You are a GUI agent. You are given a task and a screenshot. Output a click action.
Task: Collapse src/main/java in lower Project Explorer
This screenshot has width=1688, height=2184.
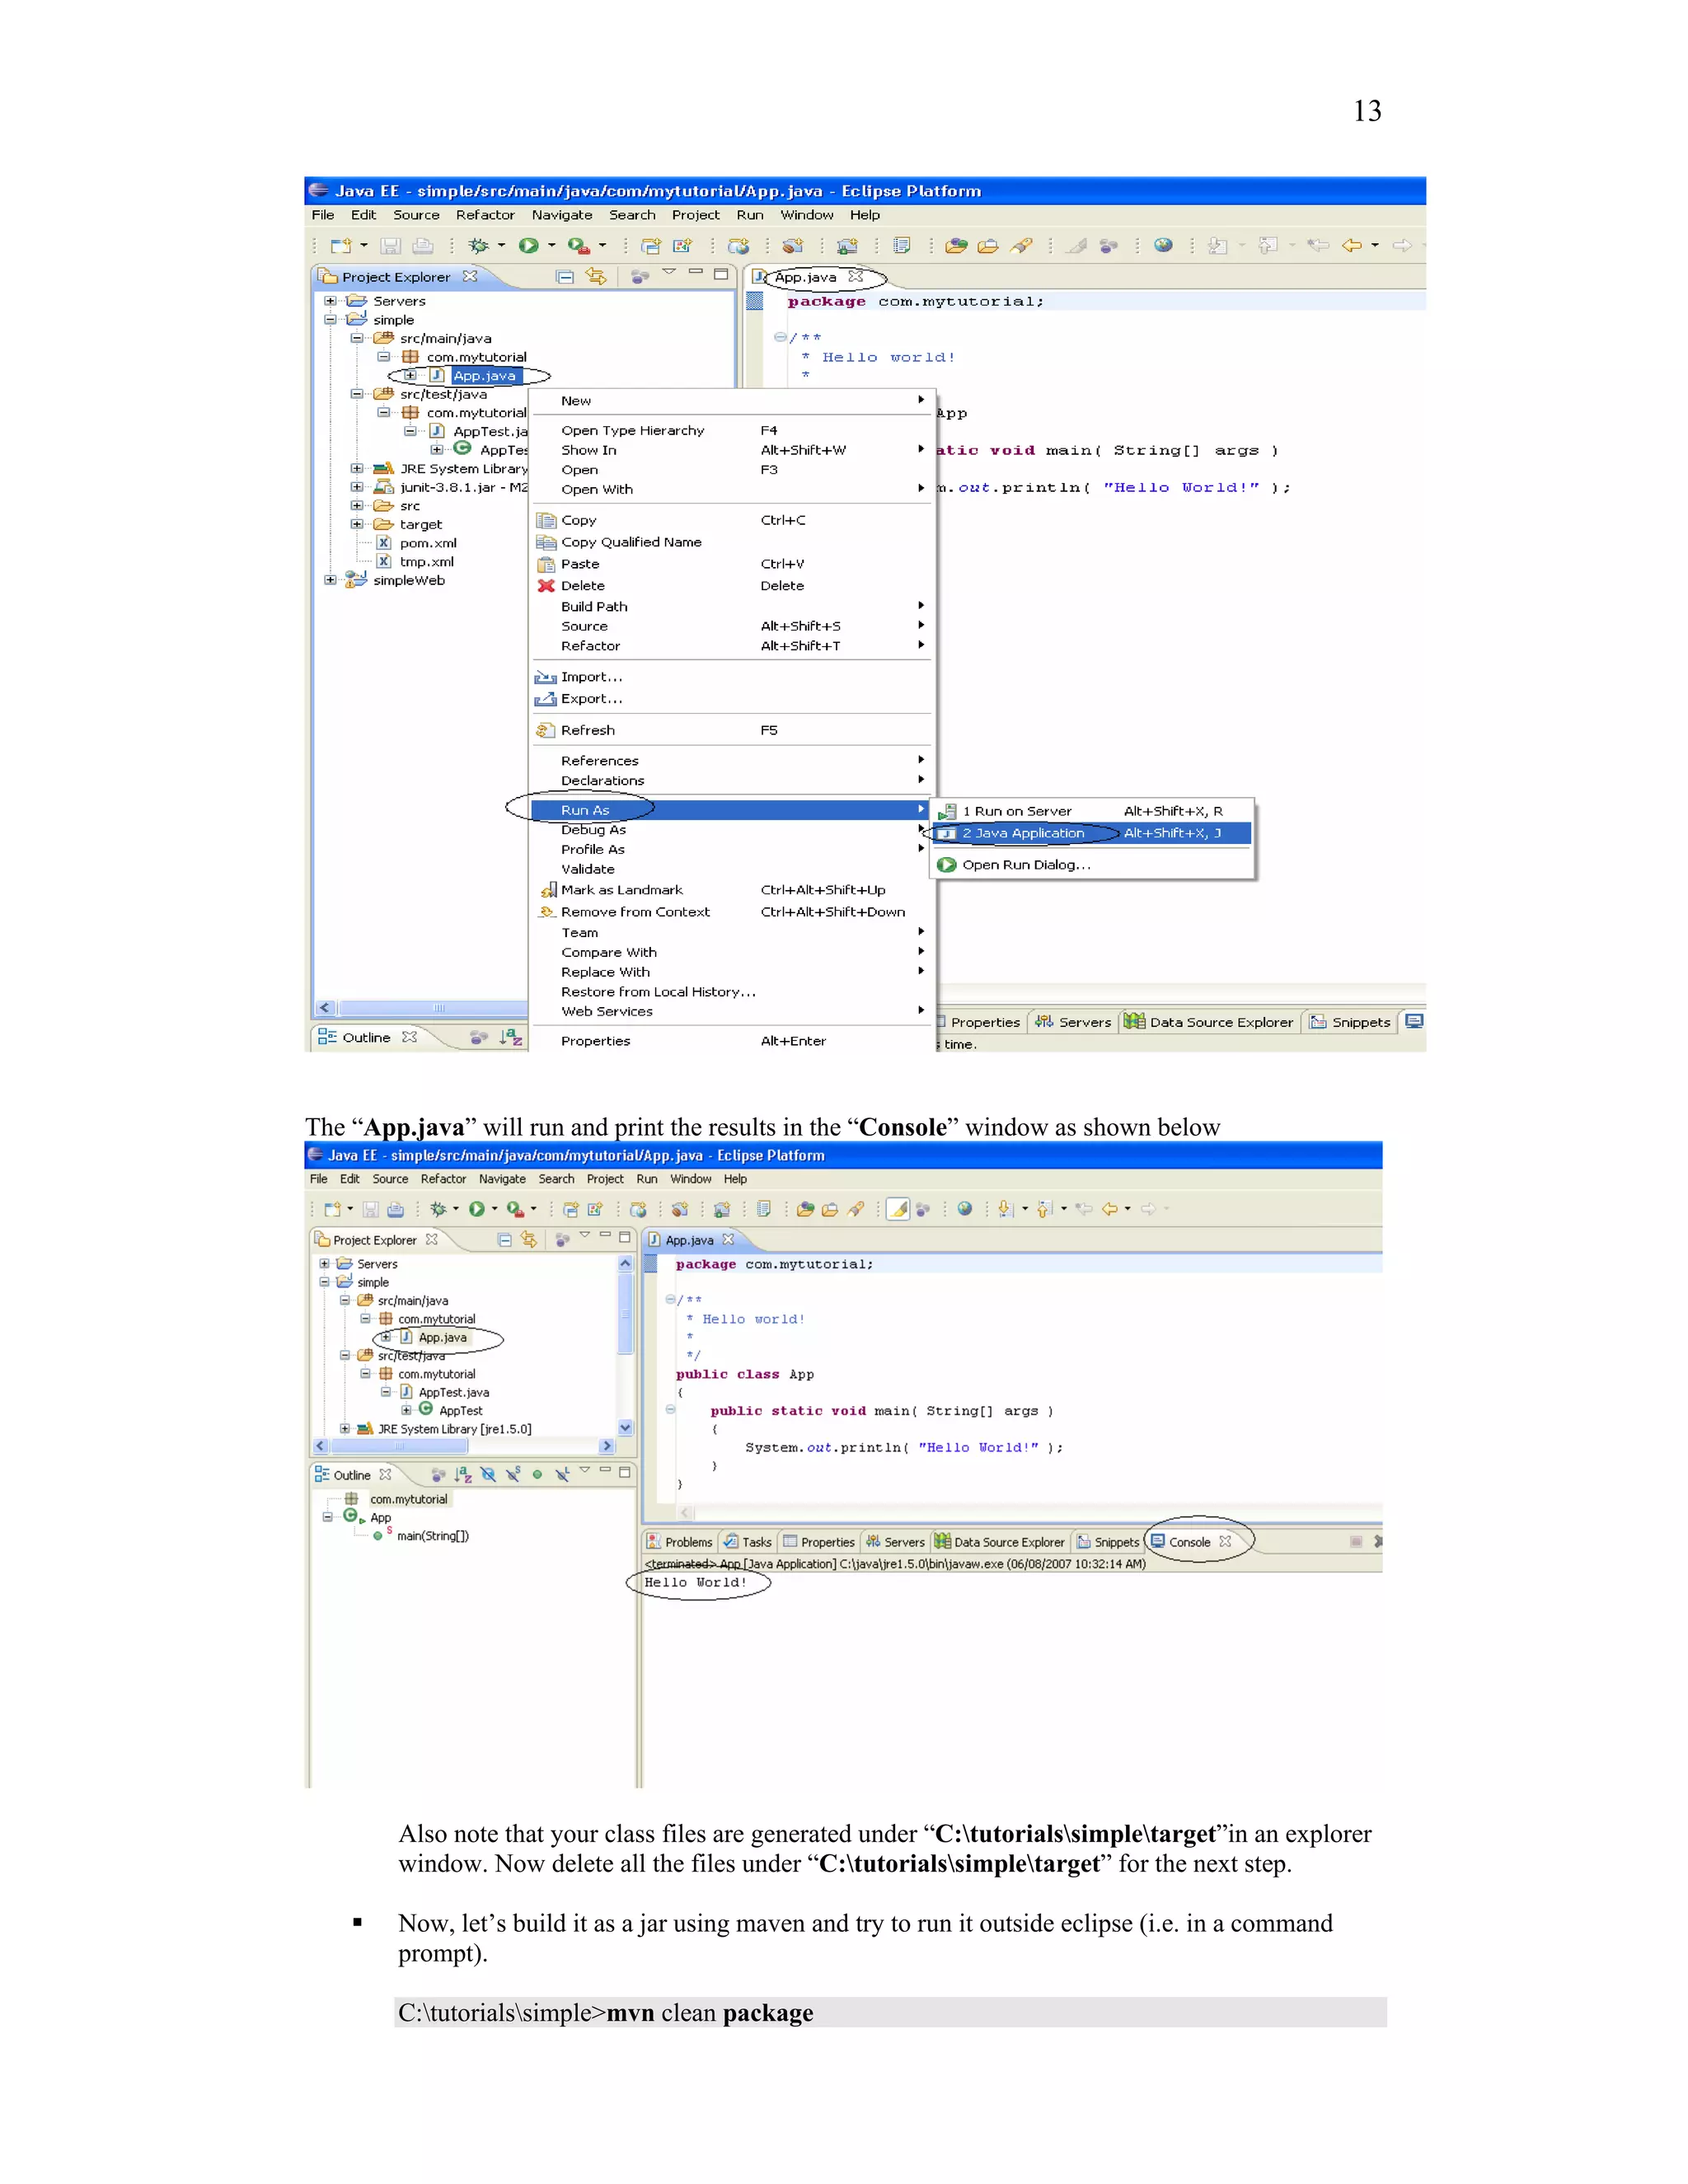(345, 1301)
